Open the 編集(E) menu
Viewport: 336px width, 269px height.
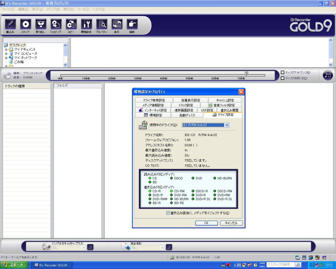[23, 9]
